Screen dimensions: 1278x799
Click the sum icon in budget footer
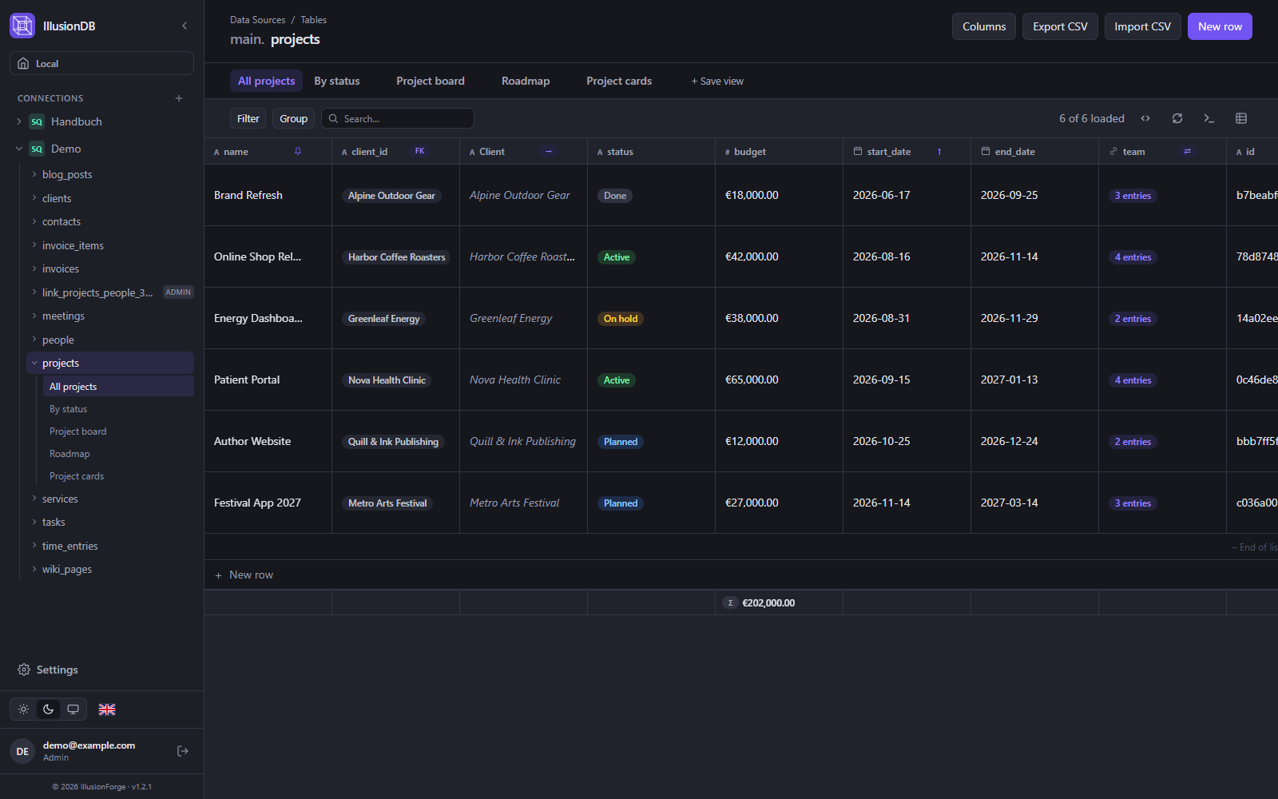pyautogui.click(x=731, y=603)
